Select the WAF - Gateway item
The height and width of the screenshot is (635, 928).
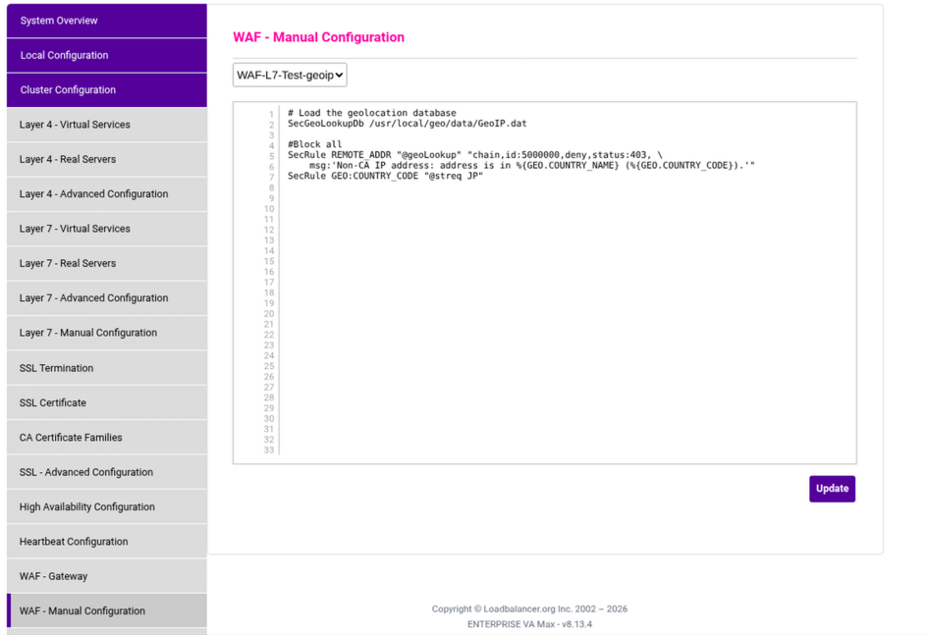[106, 576]
